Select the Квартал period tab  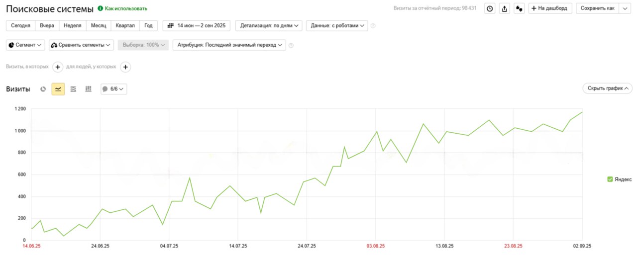tap(125, 25)
